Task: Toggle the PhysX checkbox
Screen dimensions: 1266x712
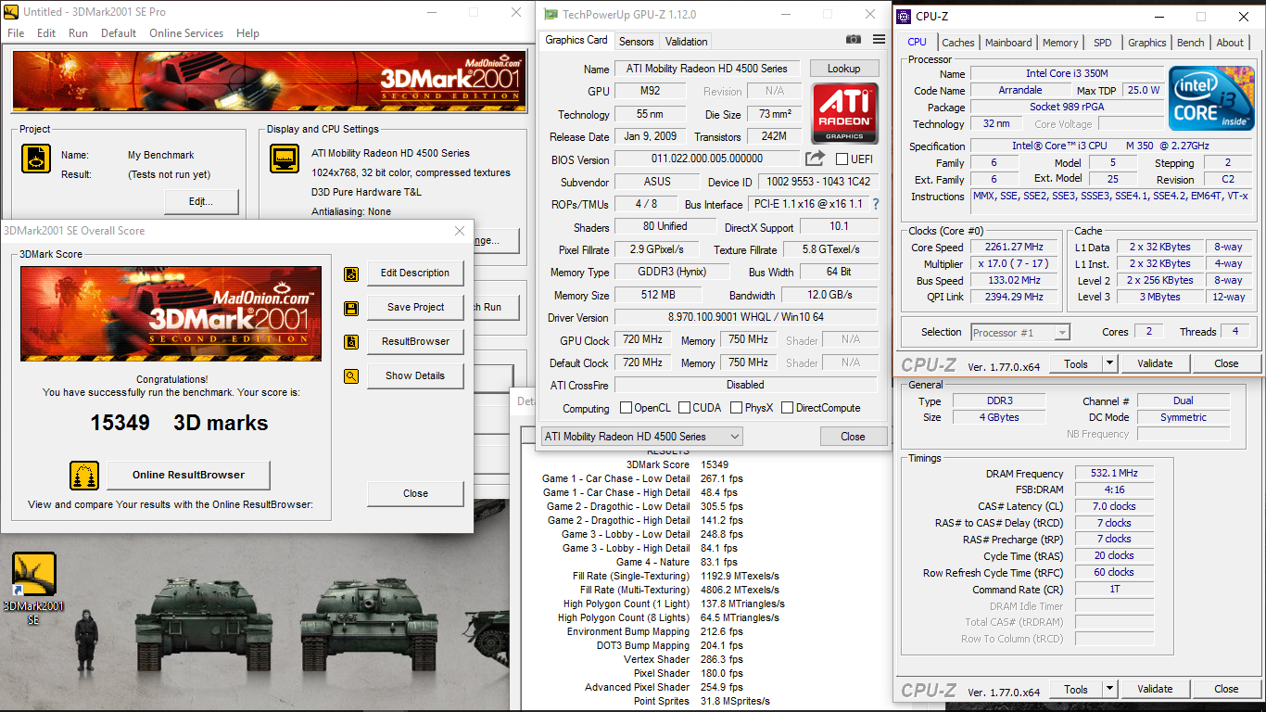Action: pos(737,408)
